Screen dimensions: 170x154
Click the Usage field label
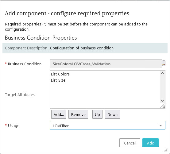point(14,125)
